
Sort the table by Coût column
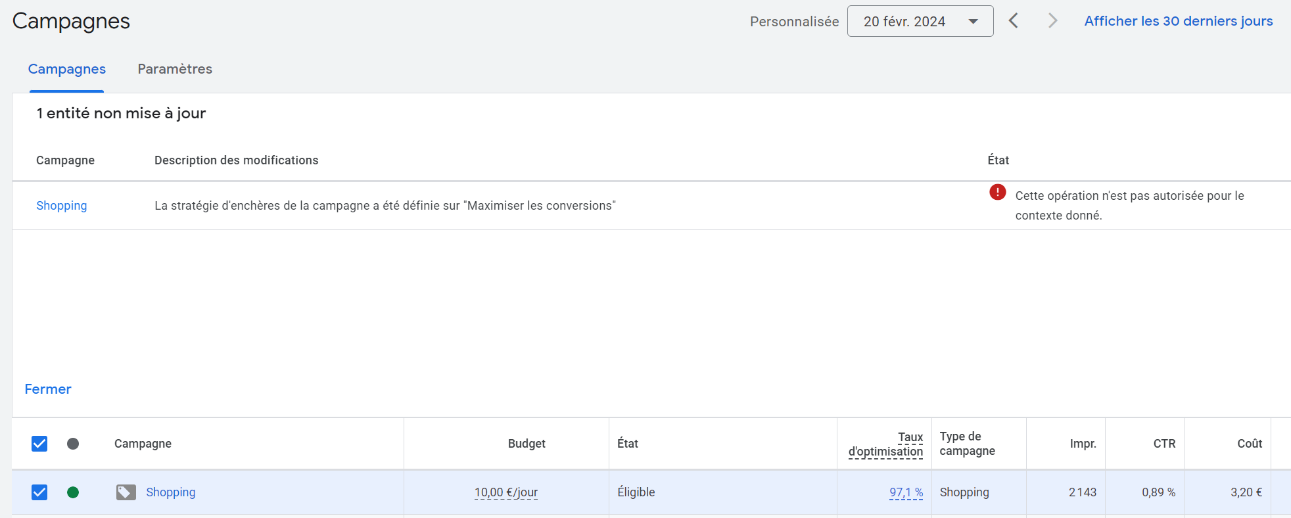point(1249,444)
